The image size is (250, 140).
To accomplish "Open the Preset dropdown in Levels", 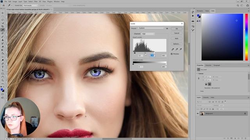I will point(151,28).
